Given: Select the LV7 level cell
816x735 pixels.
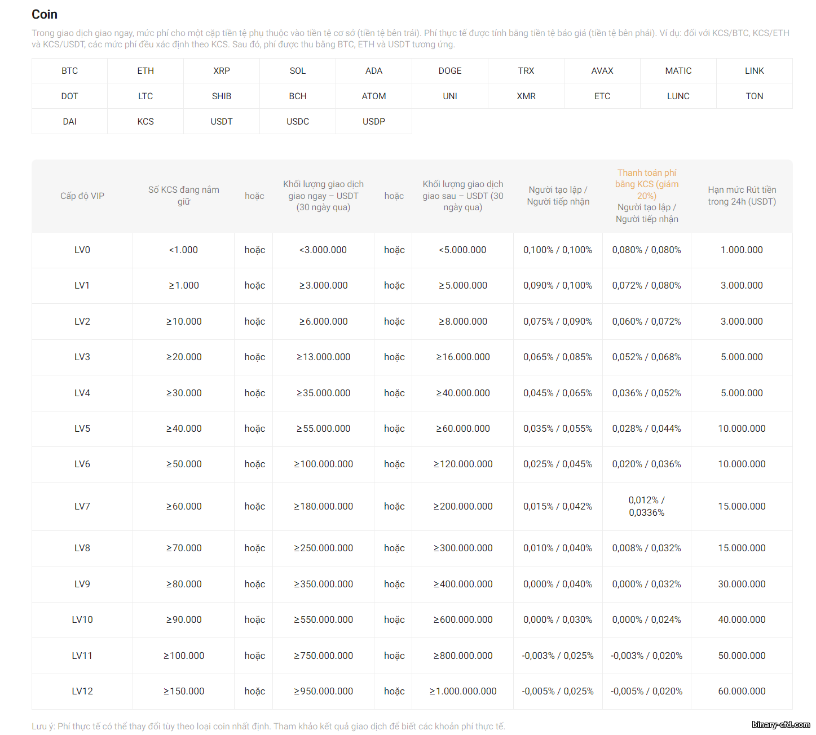Looking at the screenshot, I should (82, 507).
